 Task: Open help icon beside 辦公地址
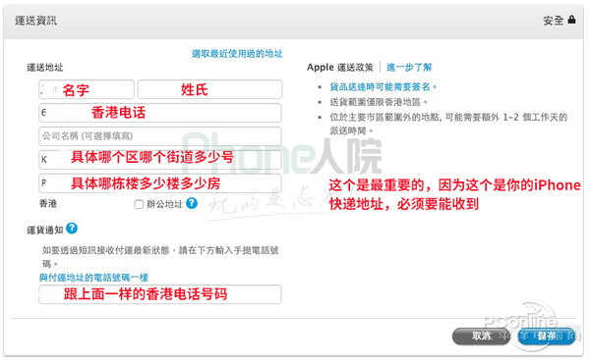tap(192, 203)
